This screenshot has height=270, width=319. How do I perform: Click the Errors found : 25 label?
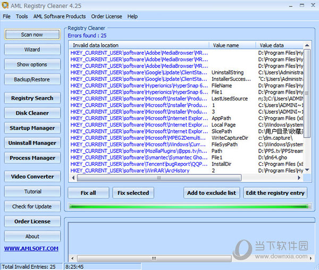tap(87, 36)
